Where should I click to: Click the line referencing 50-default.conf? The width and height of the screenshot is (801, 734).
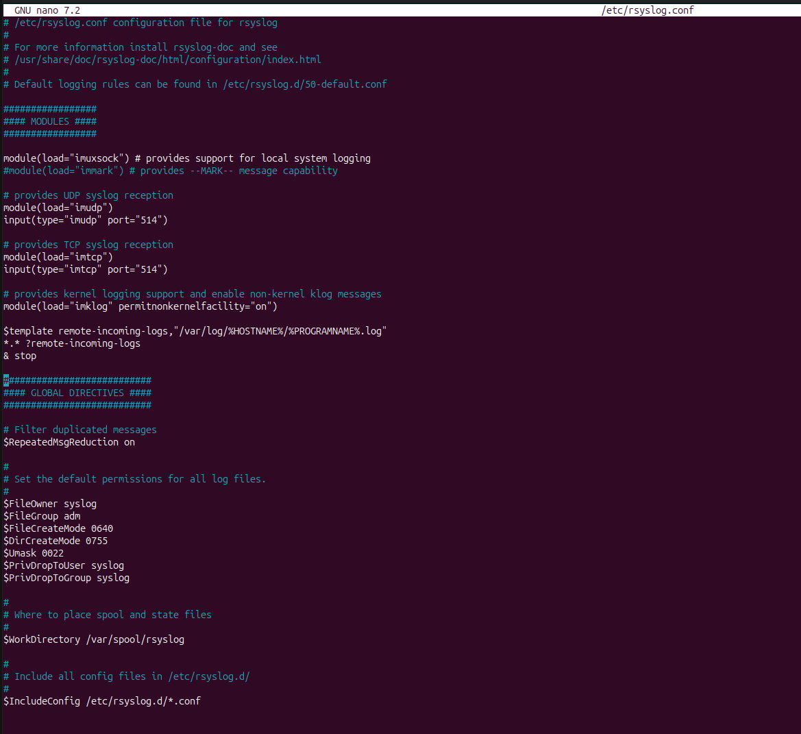tap(195, 84)
